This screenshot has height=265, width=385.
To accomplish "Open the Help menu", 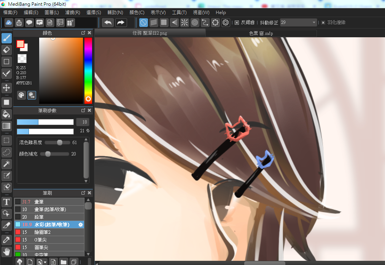I will point(221,13).
